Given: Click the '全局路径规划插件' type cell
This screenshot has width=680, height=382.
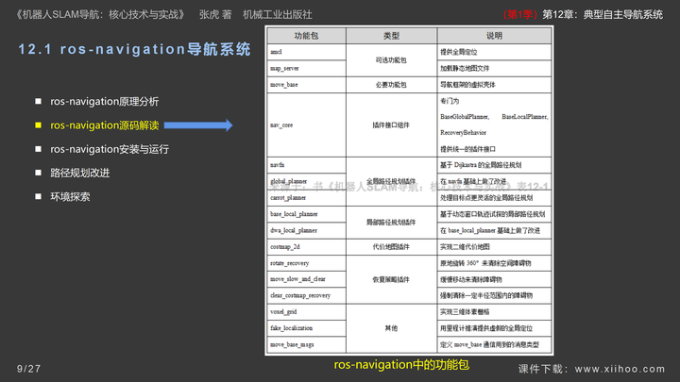Looking at the screenshot, I should (391, 181).
